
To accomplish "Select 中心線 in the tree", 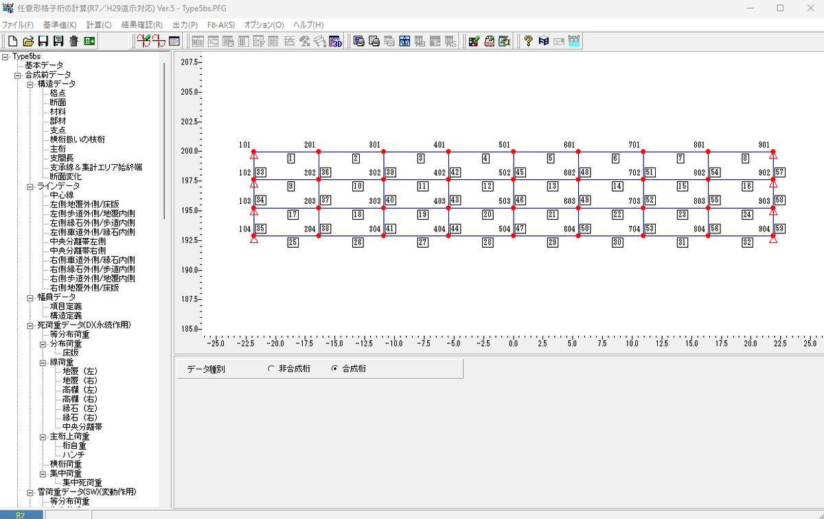I will [x=62, y=195].
